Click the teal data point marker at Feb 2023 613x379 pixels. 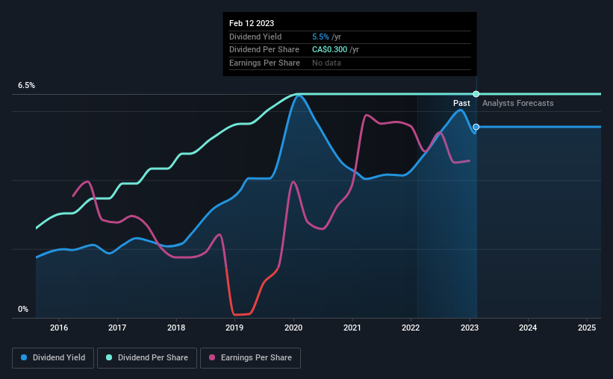476,94
